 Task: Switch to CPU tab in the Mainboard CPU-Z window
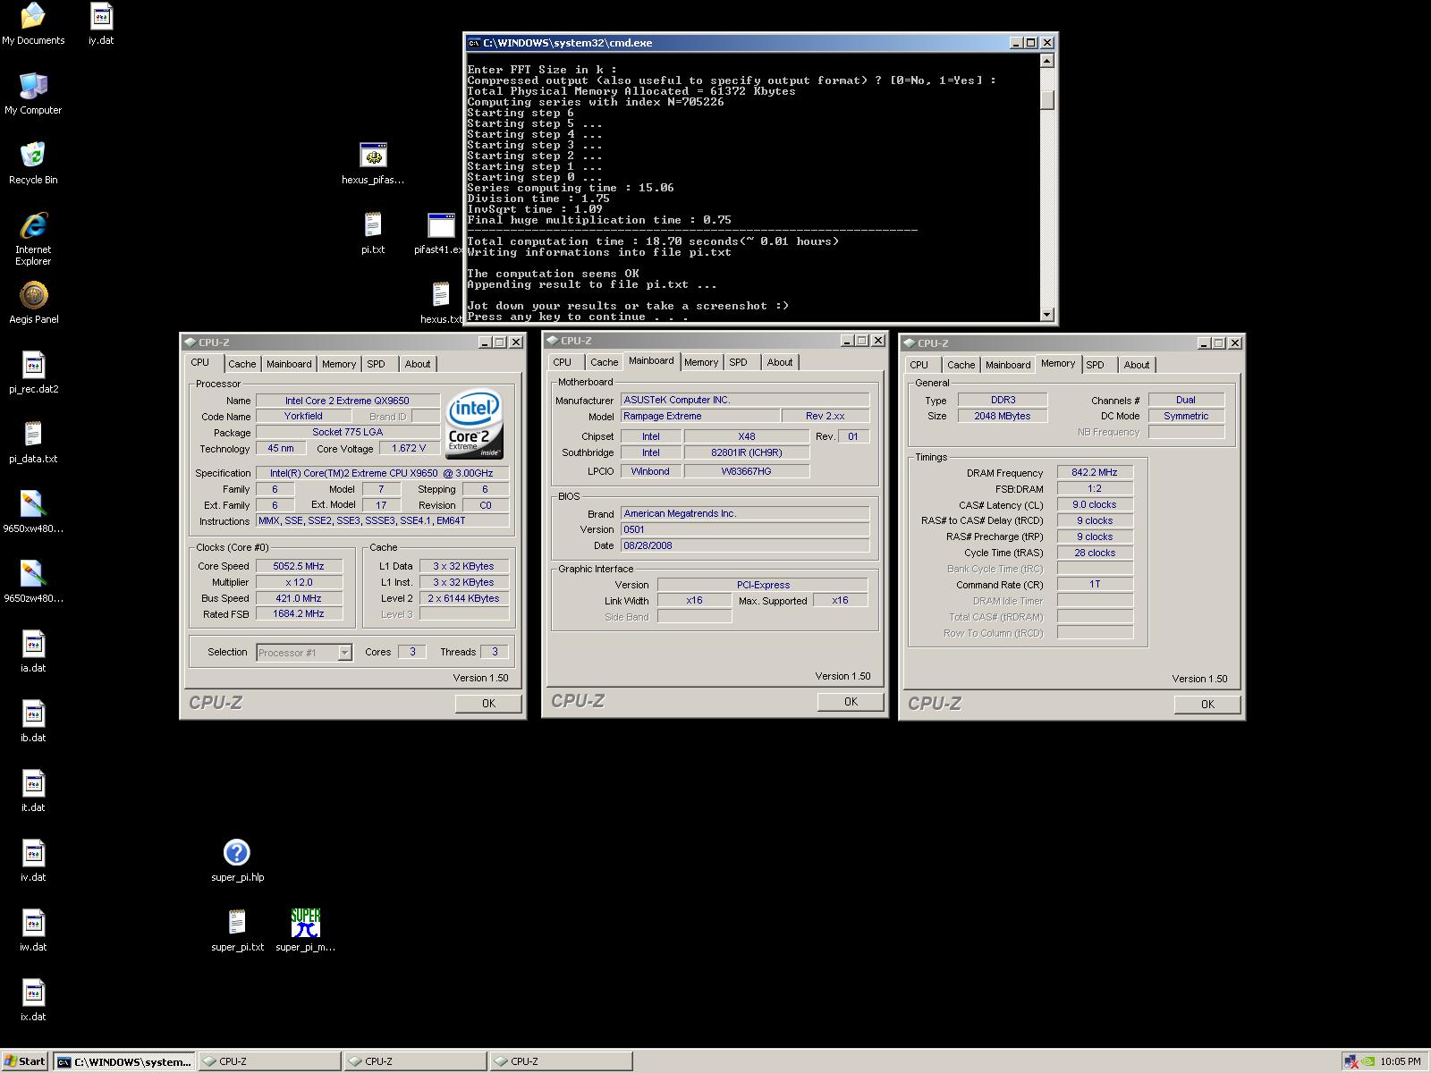coord(563,362)
